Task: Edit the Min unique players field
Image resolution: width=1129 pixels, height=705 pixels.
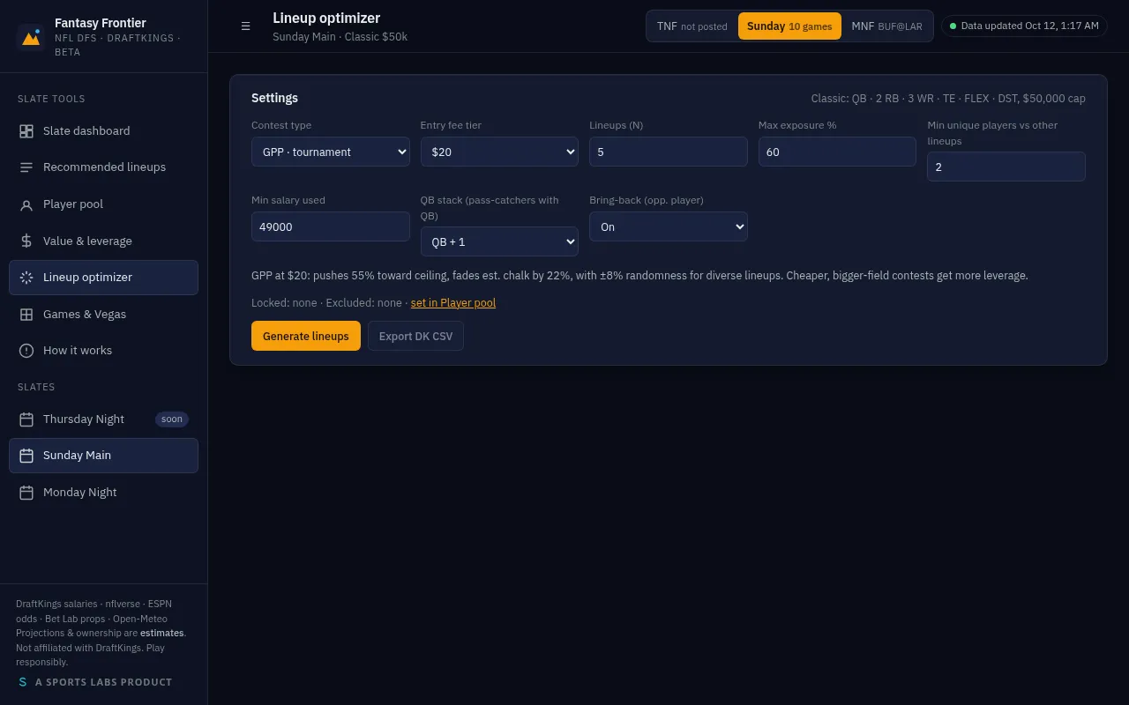Action: click(1006, 167)
